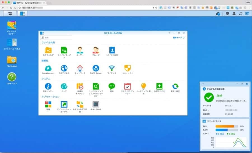Click the RAM usage bar
Screen dimensions: 252x153
coord(227,130)
